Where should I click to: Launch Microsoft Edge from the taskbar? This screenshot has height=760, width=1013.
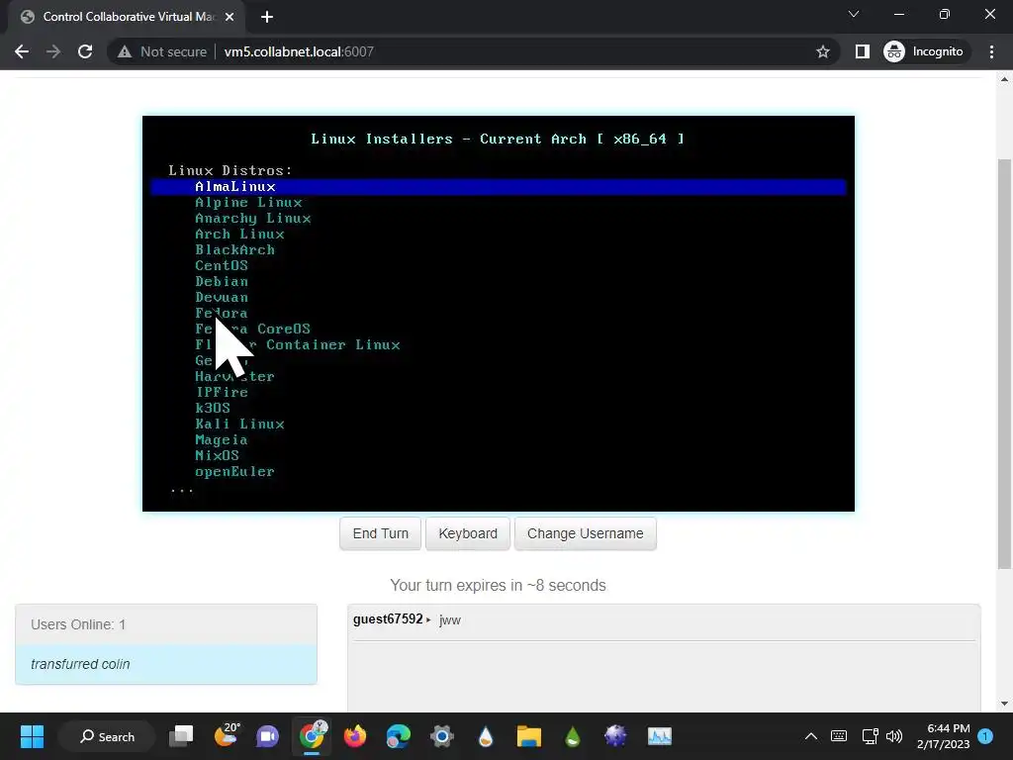399,736
